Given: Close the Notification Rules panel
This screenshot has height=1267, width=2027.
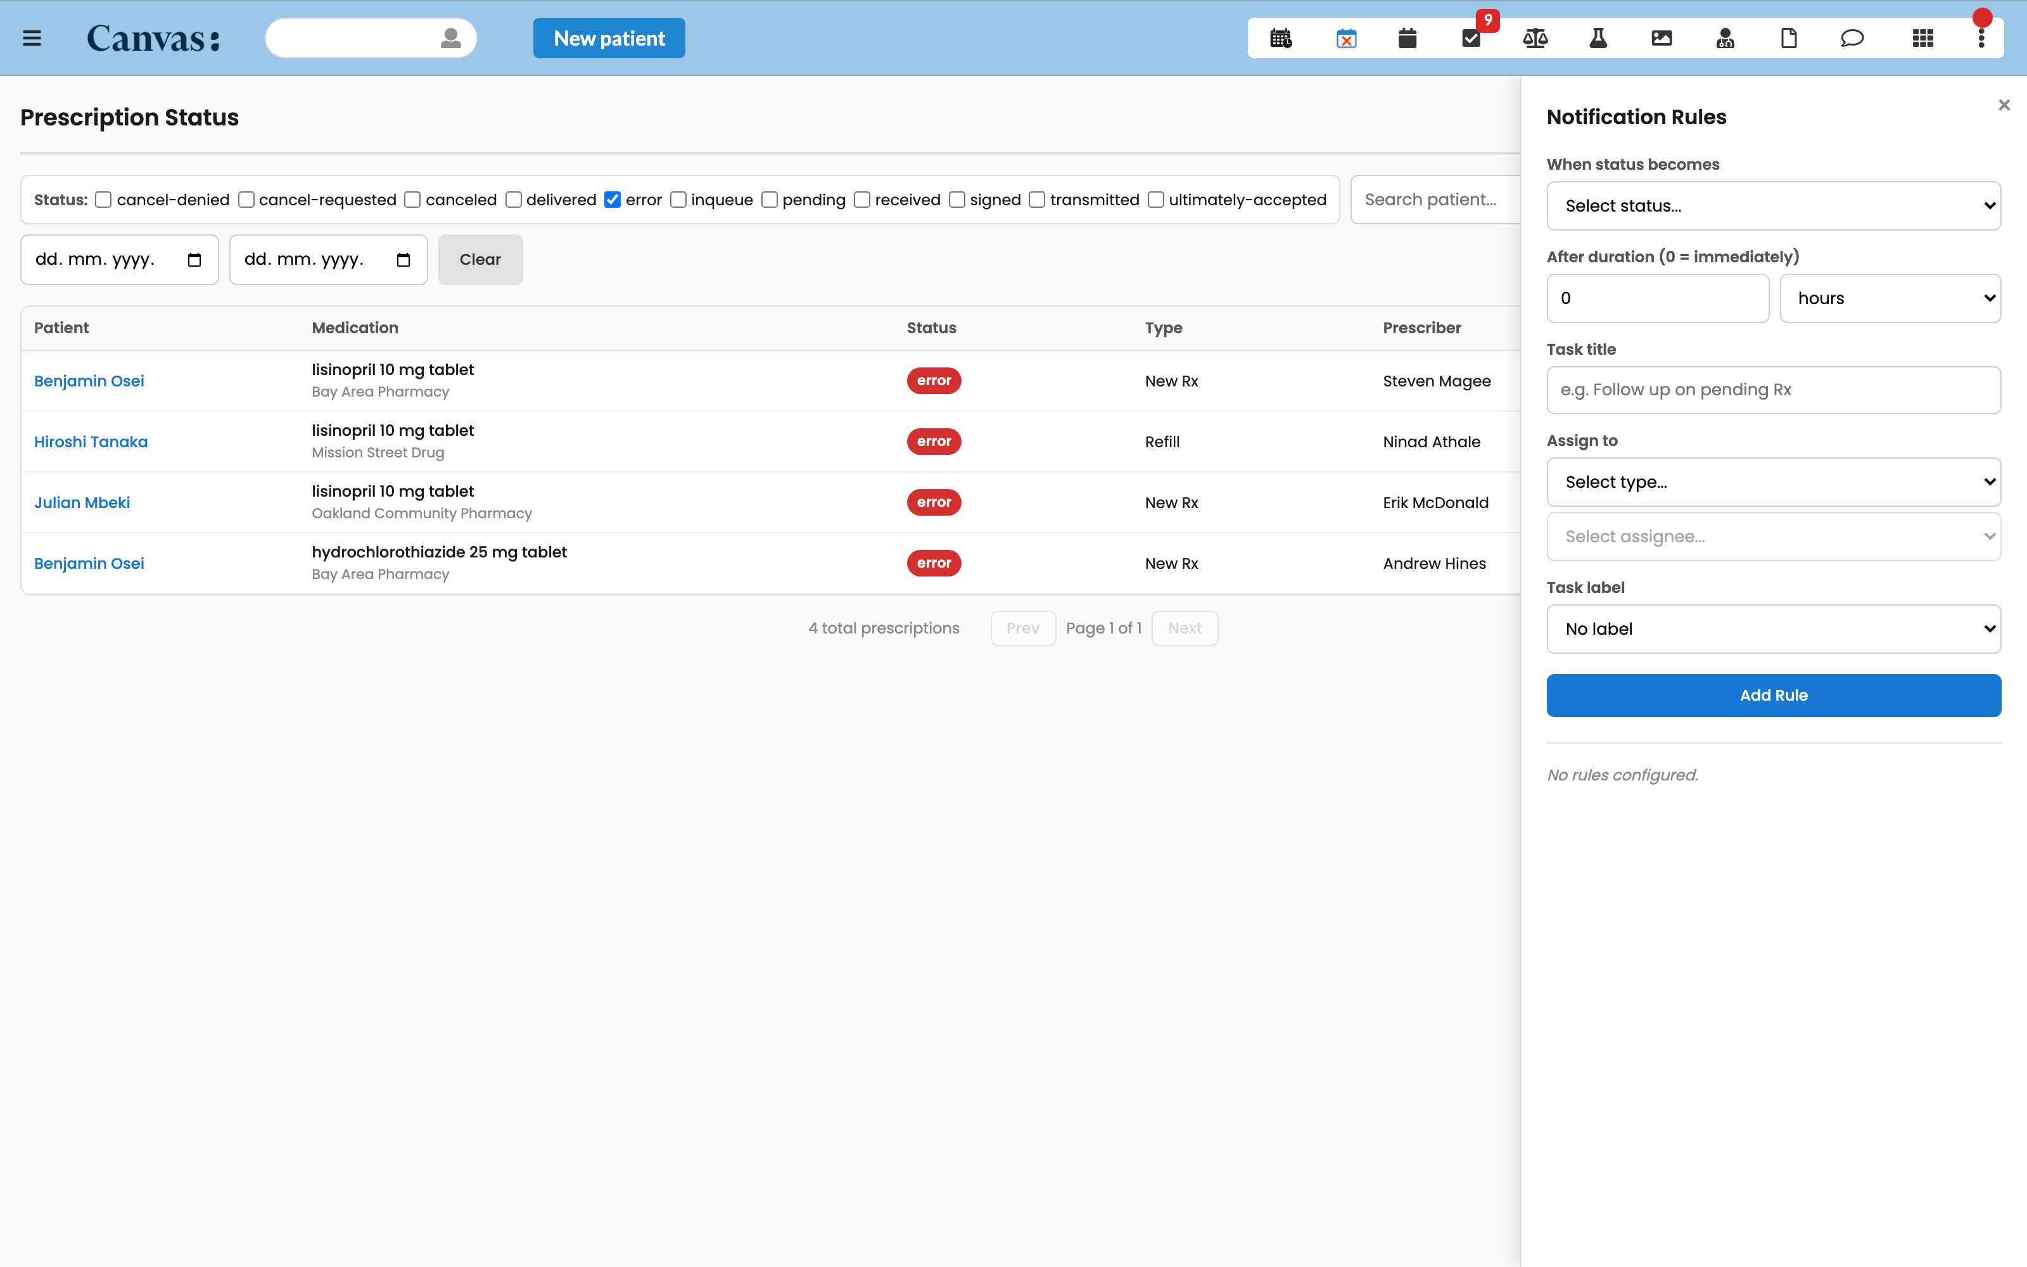Looking at the screenshot, I should point(2004,105).
